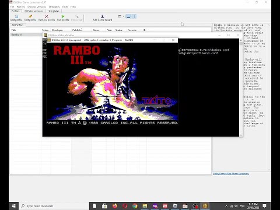The height and width of the screenshot is (210, 280).
Task: Open the taskbar clock and date
Action: 253,206
